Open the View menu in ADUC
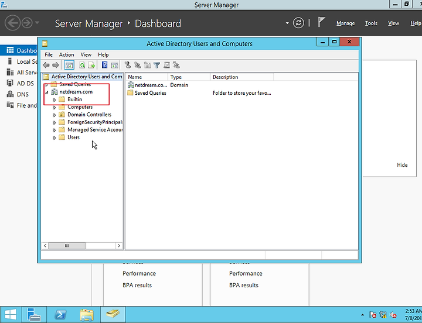 [86, 54]
